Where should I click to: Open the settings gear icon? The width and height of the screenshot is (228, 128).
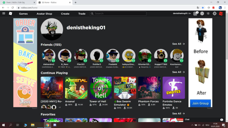click(215, 13)
